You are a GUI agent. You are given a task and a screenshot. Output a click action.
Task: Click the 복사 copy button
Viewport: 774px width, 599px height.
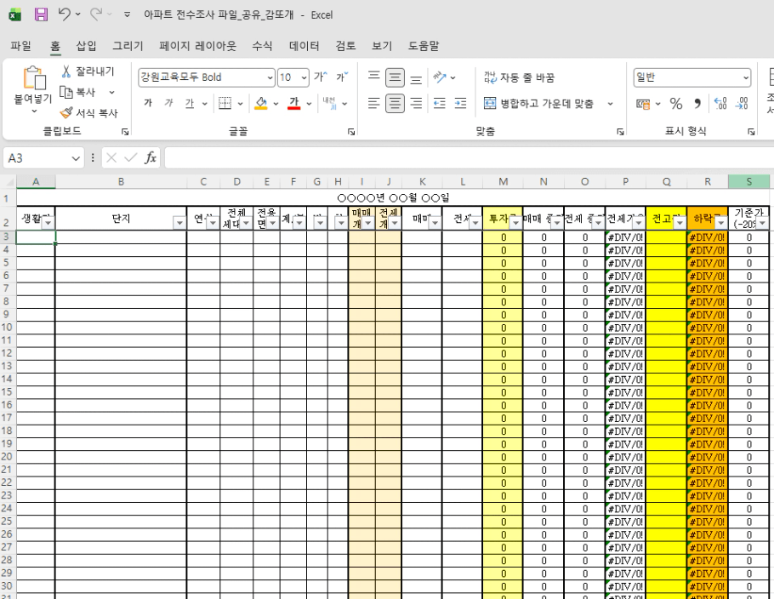tap(84, 92)
